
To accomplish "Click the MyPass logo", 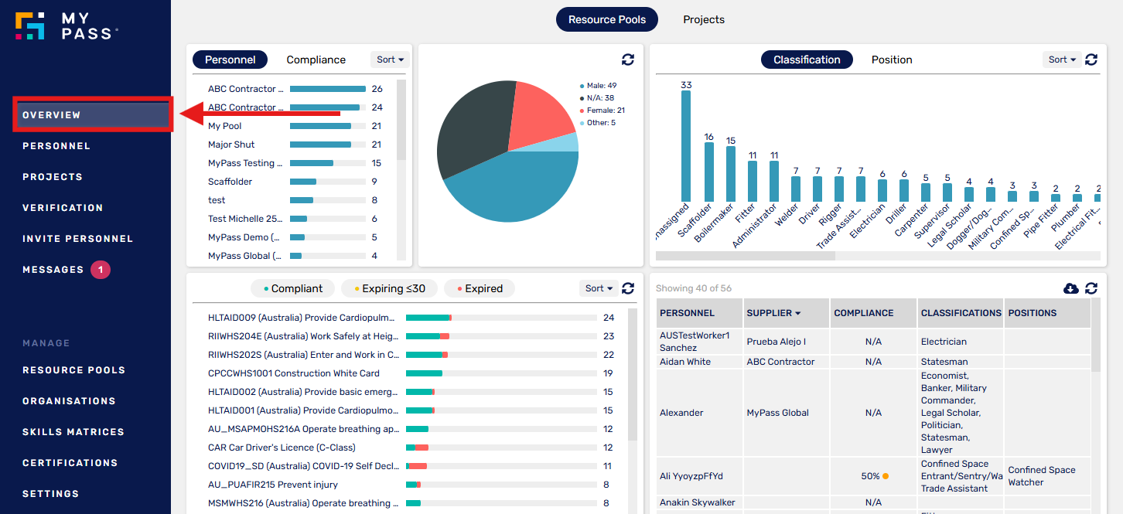I will pyautogui.click(x=67, y=26).
